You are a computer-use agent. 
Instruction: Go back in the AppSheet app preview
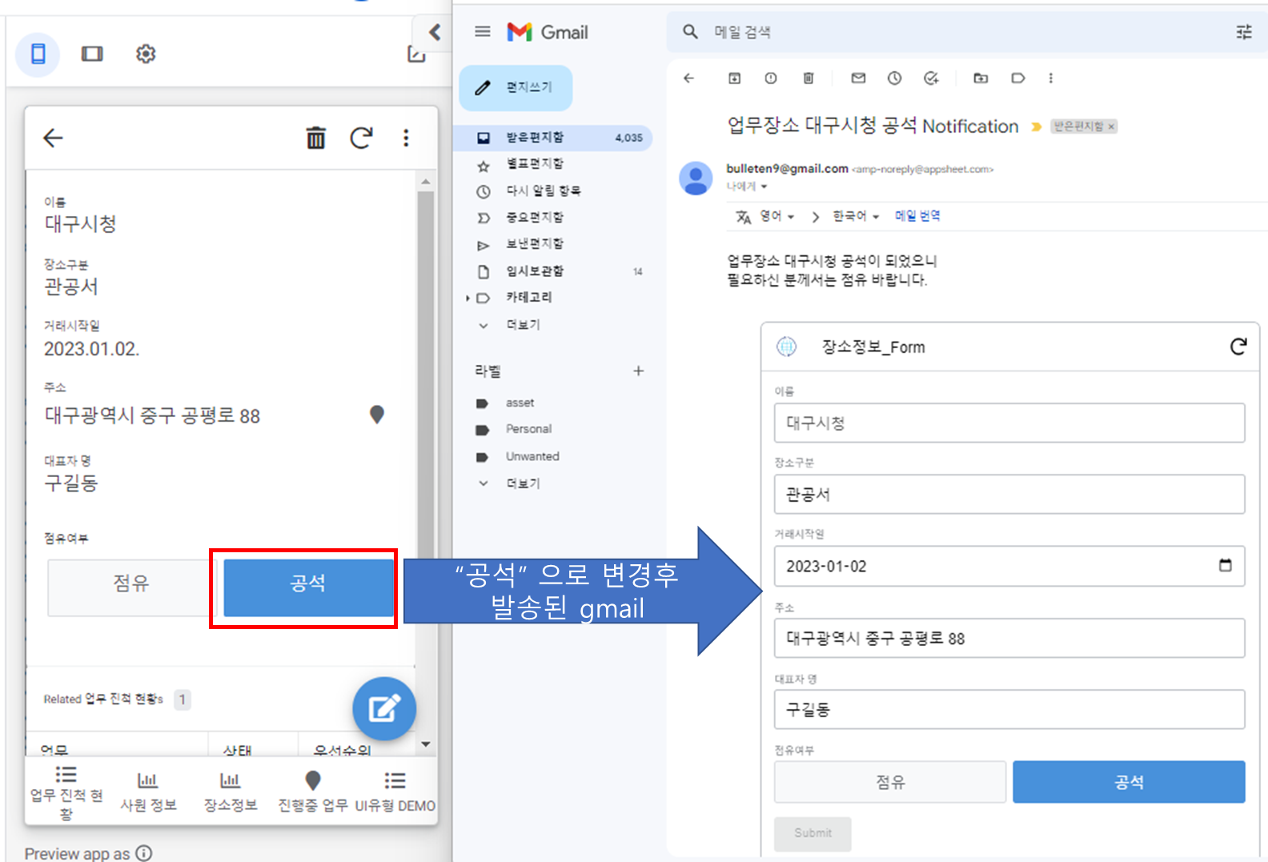[53, 138]
